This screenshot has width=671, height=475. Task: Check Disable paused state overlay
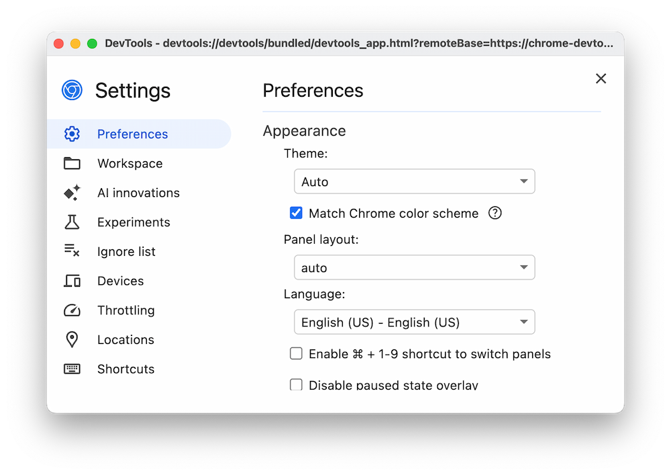point(296,384)
